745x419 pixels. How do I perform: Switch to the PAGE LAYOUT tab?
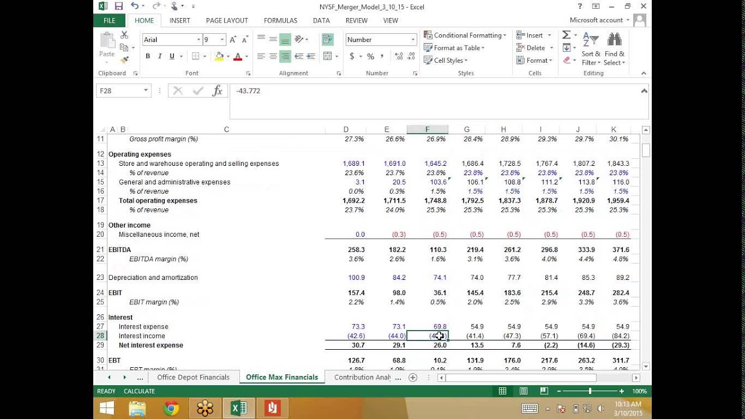coord(227,20)
